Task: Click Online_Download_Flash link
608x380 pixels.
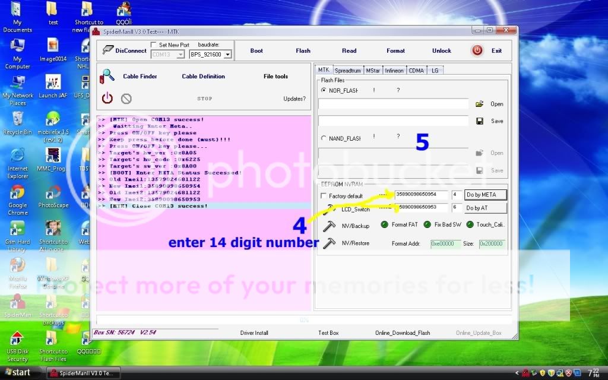Action: coord(403,332)
